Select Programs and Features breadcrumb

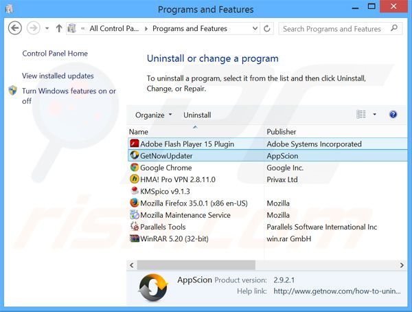(x=190, y=28)
